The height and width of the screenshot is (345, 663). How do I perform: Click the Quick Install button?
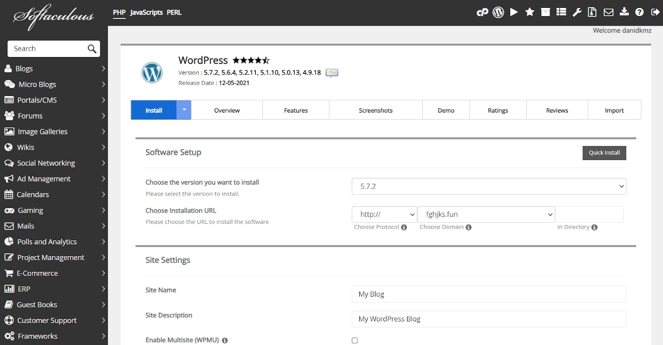click(604, 153)
